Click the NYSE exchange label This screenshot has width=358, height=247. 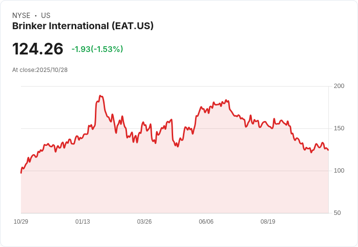tap(21, 16)
